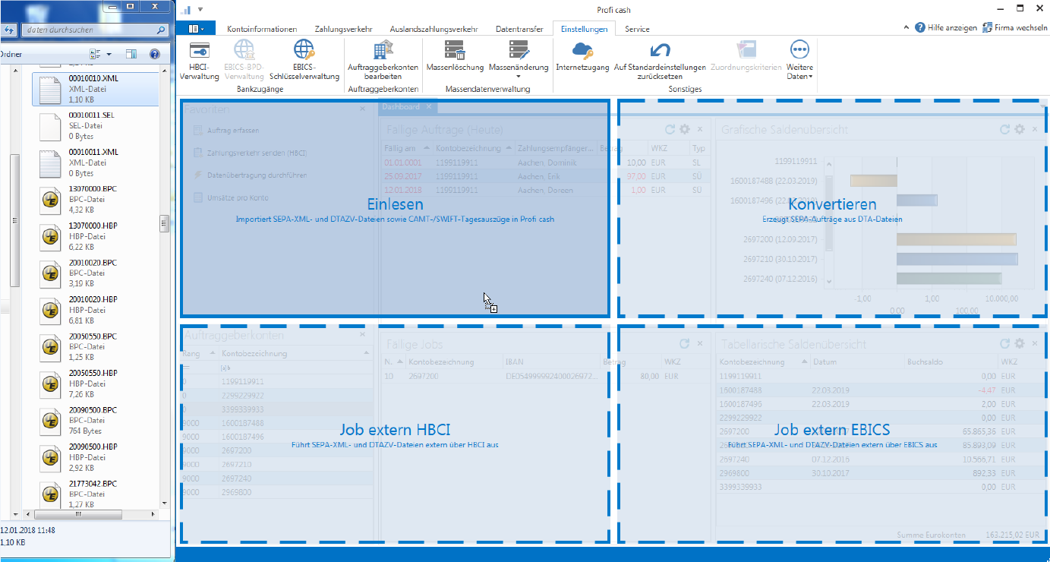
Task: Open the Weitere Daten dropdown
Action: pos(799,61)
